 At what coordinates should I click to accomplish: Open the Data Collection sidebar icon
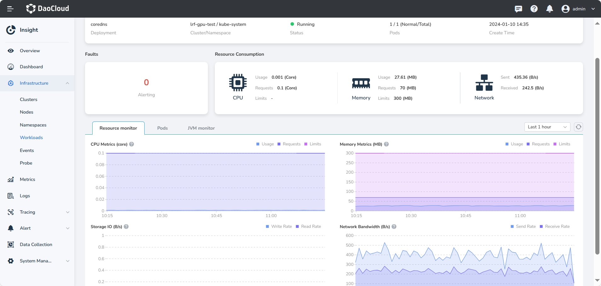(x=10, y=244)
